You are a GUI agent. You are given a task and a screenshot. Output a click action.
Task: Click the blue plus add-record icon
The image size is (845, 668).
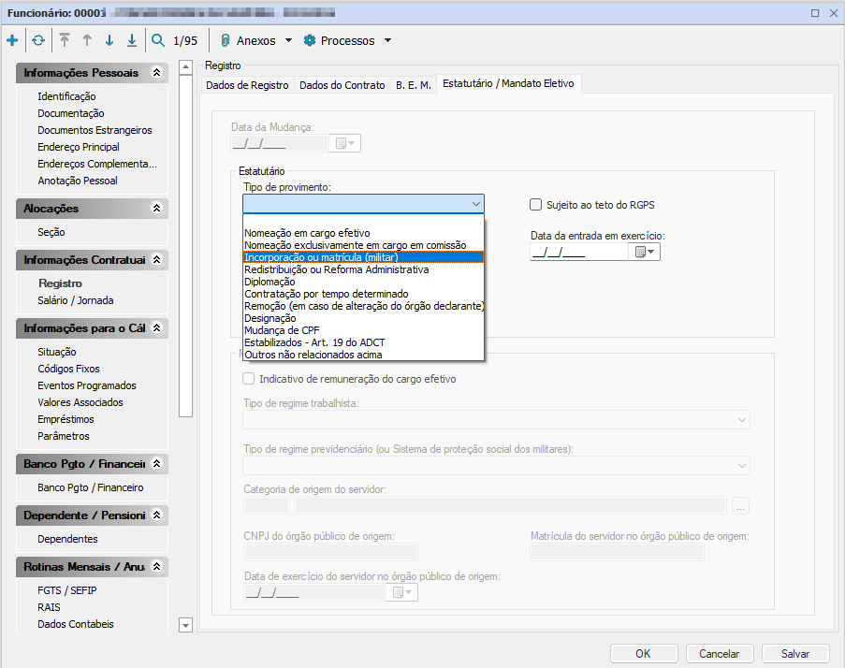pos(12,40)
